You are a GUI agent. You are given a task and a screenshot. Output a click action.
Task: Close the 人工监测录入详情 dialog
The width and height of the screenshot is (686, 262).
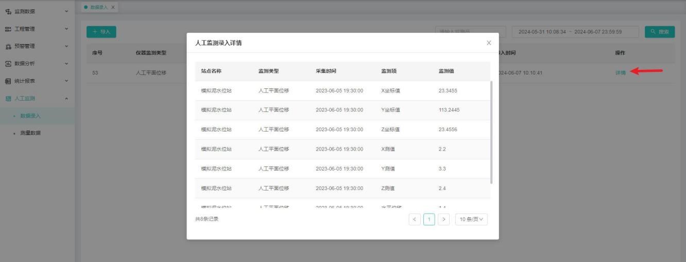pyautogui.click(x=489, y=43)
